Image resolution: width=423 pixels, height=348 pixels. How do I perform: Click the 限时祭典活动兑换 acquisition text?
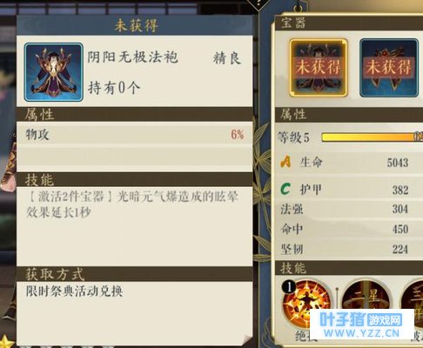click(x=74, y=291)
